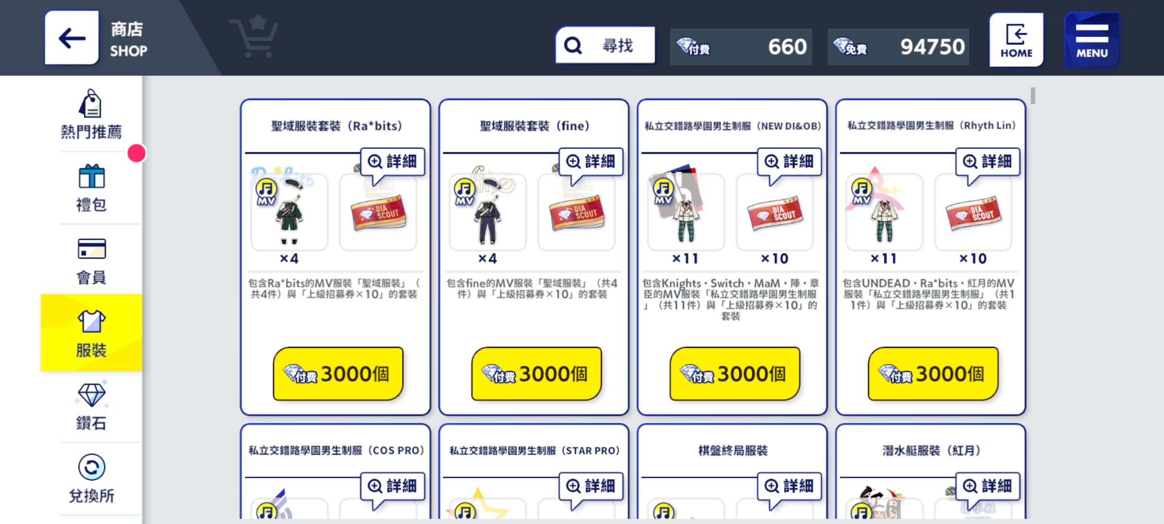Open the MENU hamburger icon
1164x524 pixels.
coord(1092,40)
